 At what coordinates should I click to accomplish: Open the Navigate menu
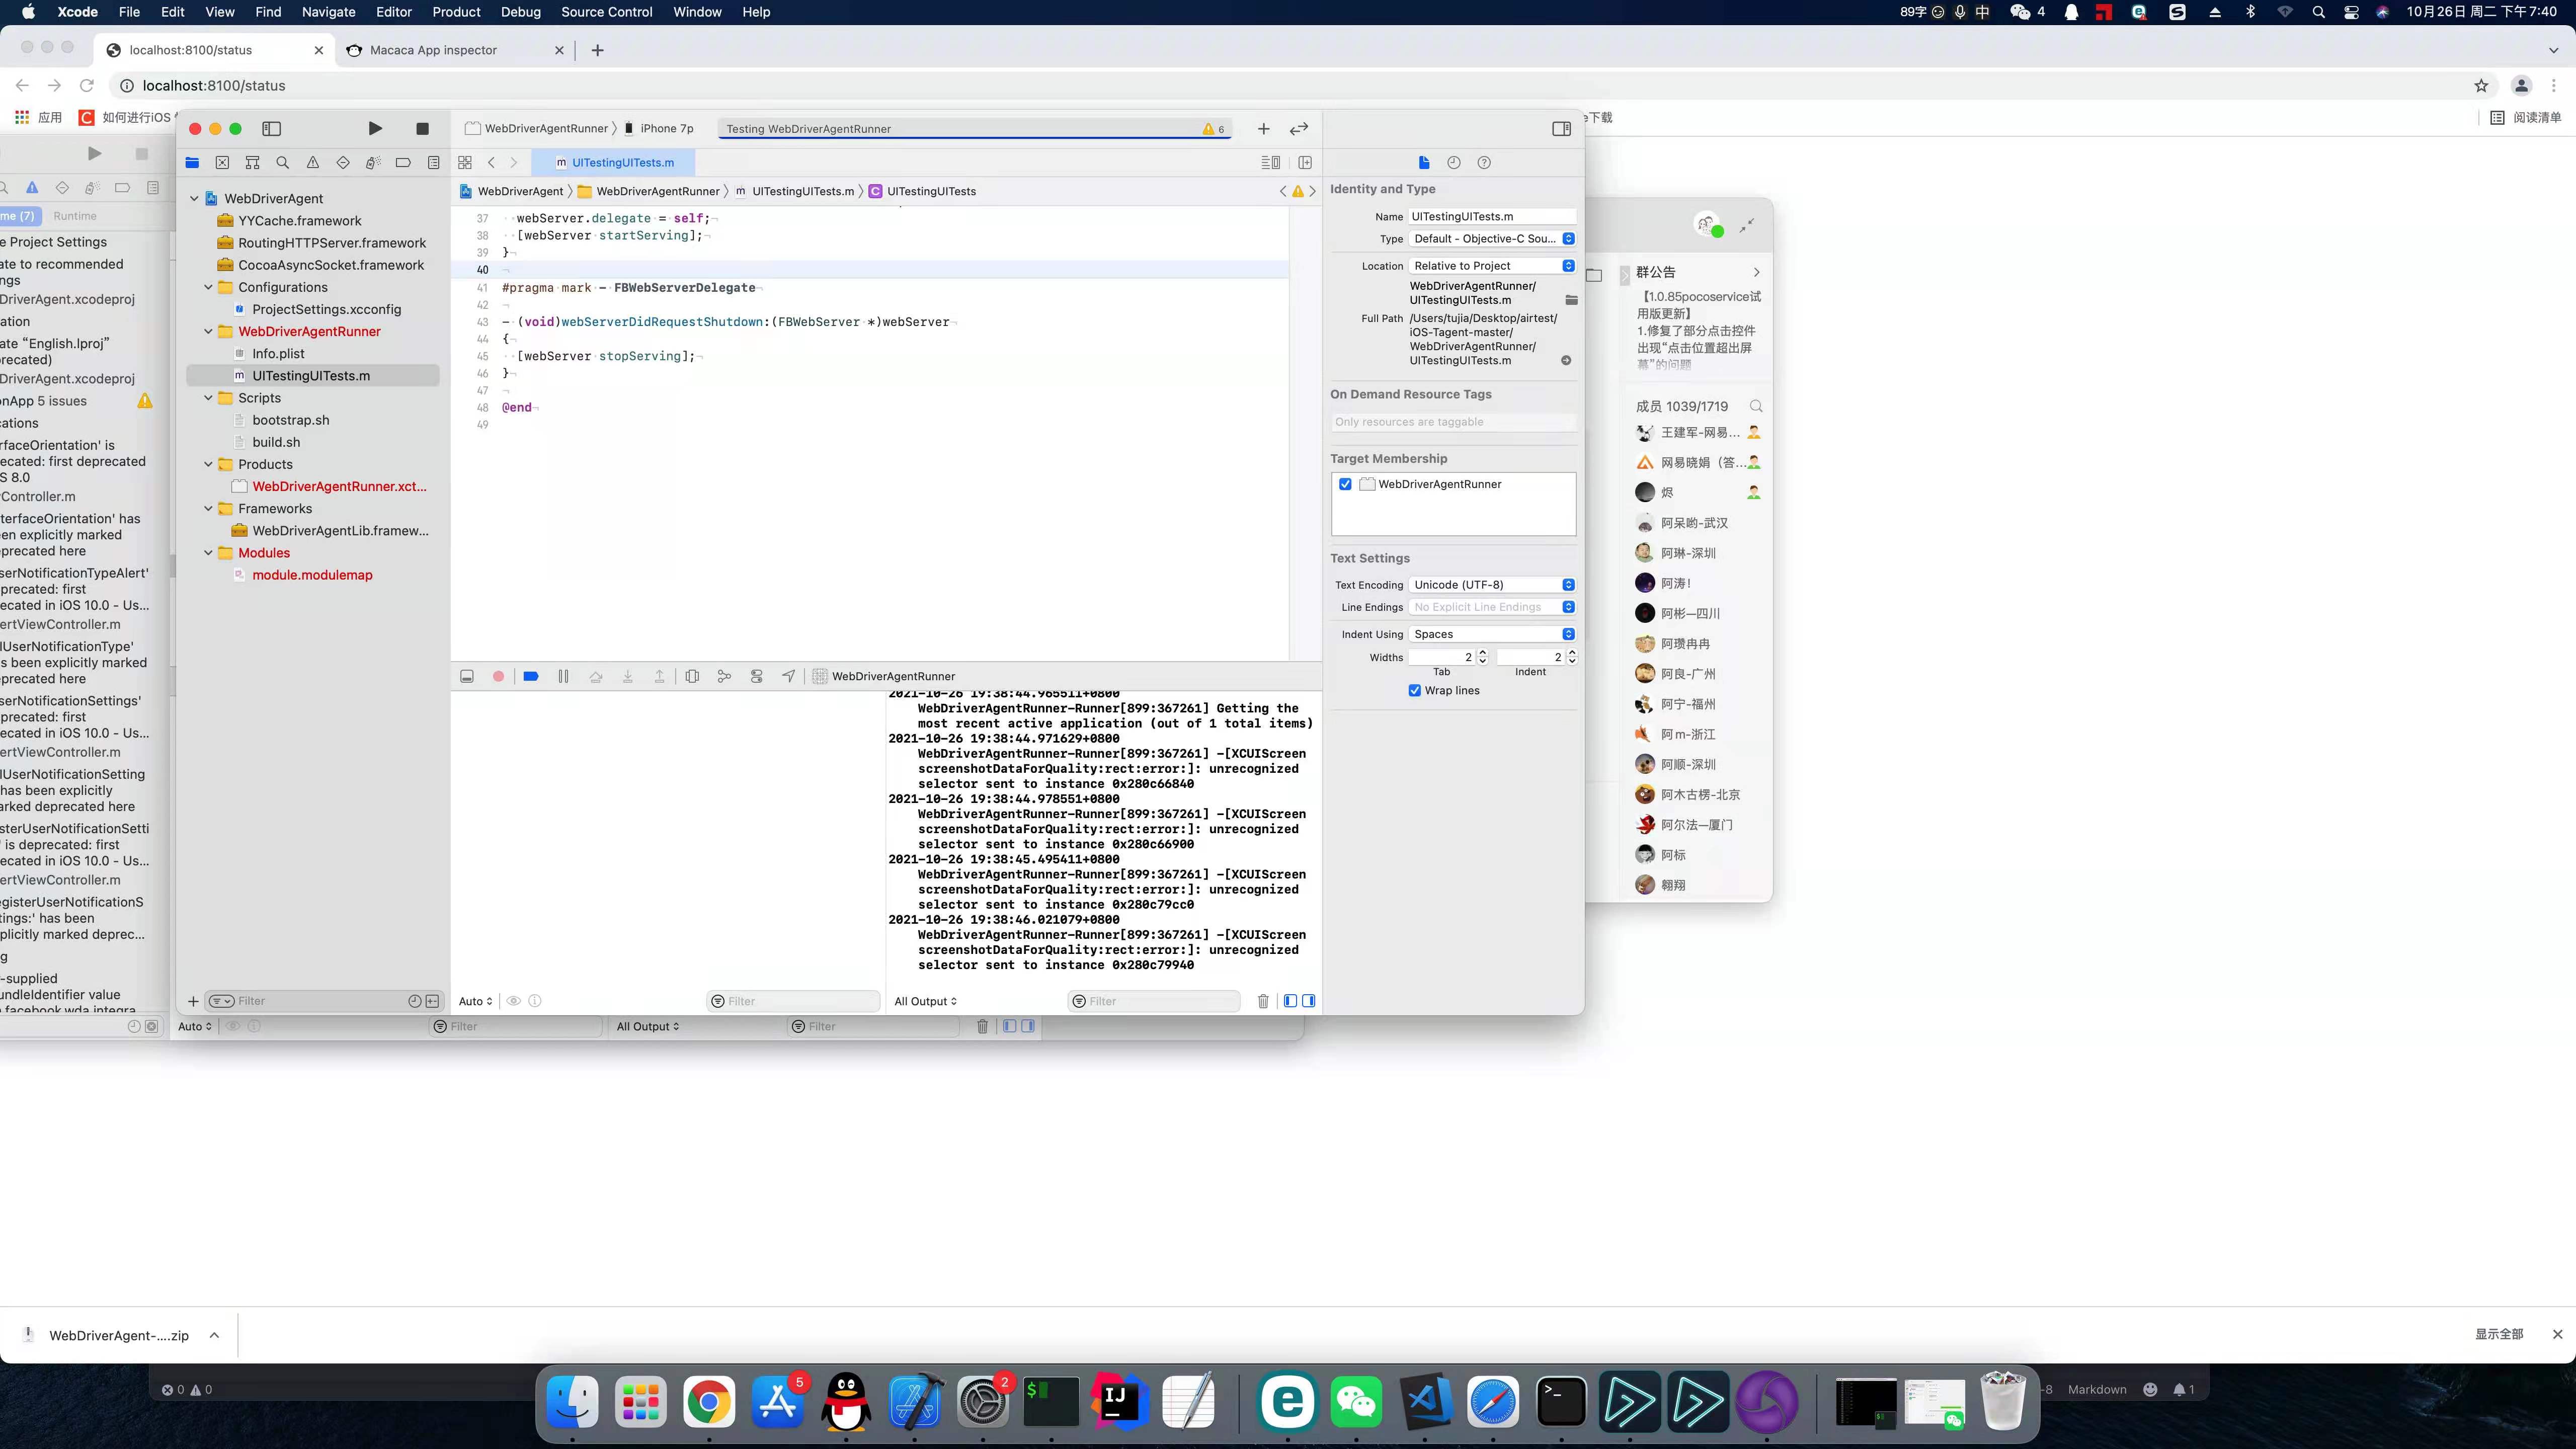click(x=328, y=12)
